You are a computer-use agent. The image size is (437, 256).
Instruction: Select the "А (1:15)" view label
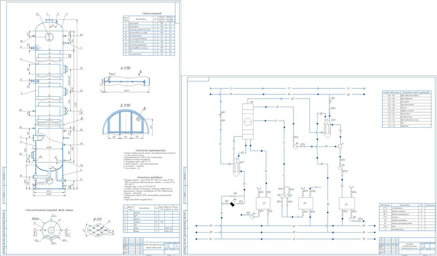(x=125, y=68)
